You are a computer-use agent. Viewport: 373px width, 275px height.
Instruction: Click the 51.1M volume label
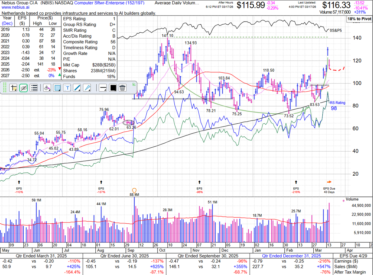click(213, 202)
